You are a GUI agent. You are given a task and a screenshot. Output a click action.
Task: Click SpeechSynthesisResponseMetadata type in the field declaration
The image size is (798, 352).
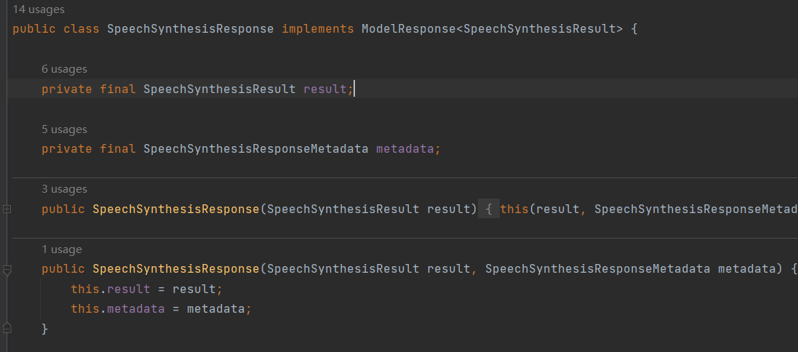coord(256,149)
